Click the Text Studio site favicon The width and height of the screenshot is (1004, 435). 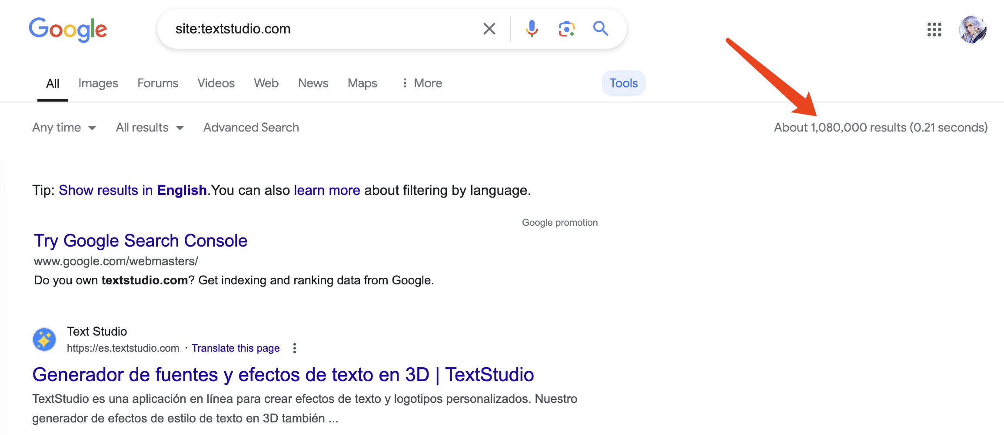[44, 339]
